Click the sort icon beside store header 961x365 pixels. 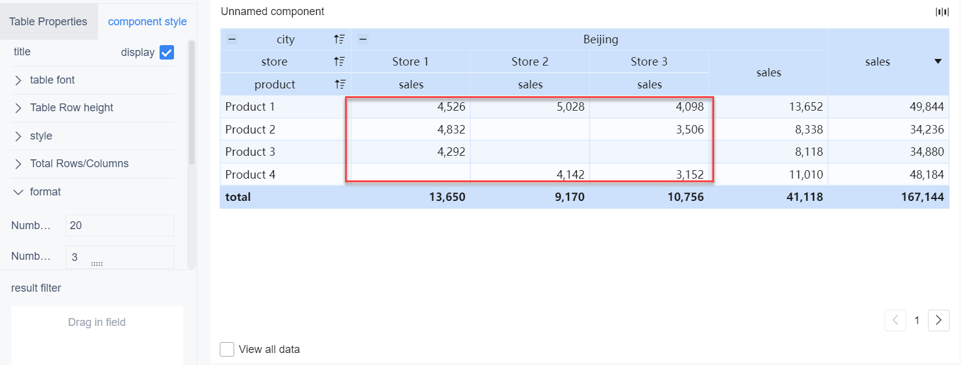coord(340,61)
